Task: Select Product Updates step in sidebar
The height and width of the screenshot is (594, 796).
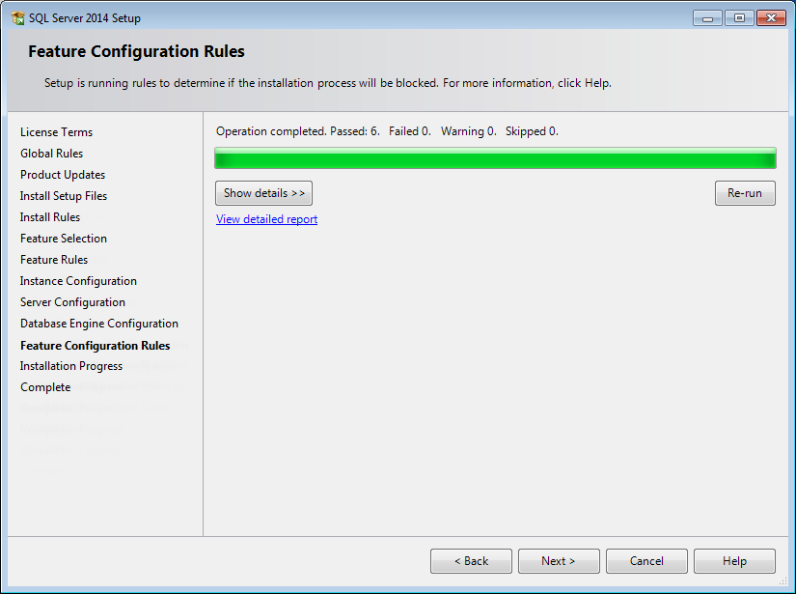Action: pyautogui.click(x=63, y=175)
